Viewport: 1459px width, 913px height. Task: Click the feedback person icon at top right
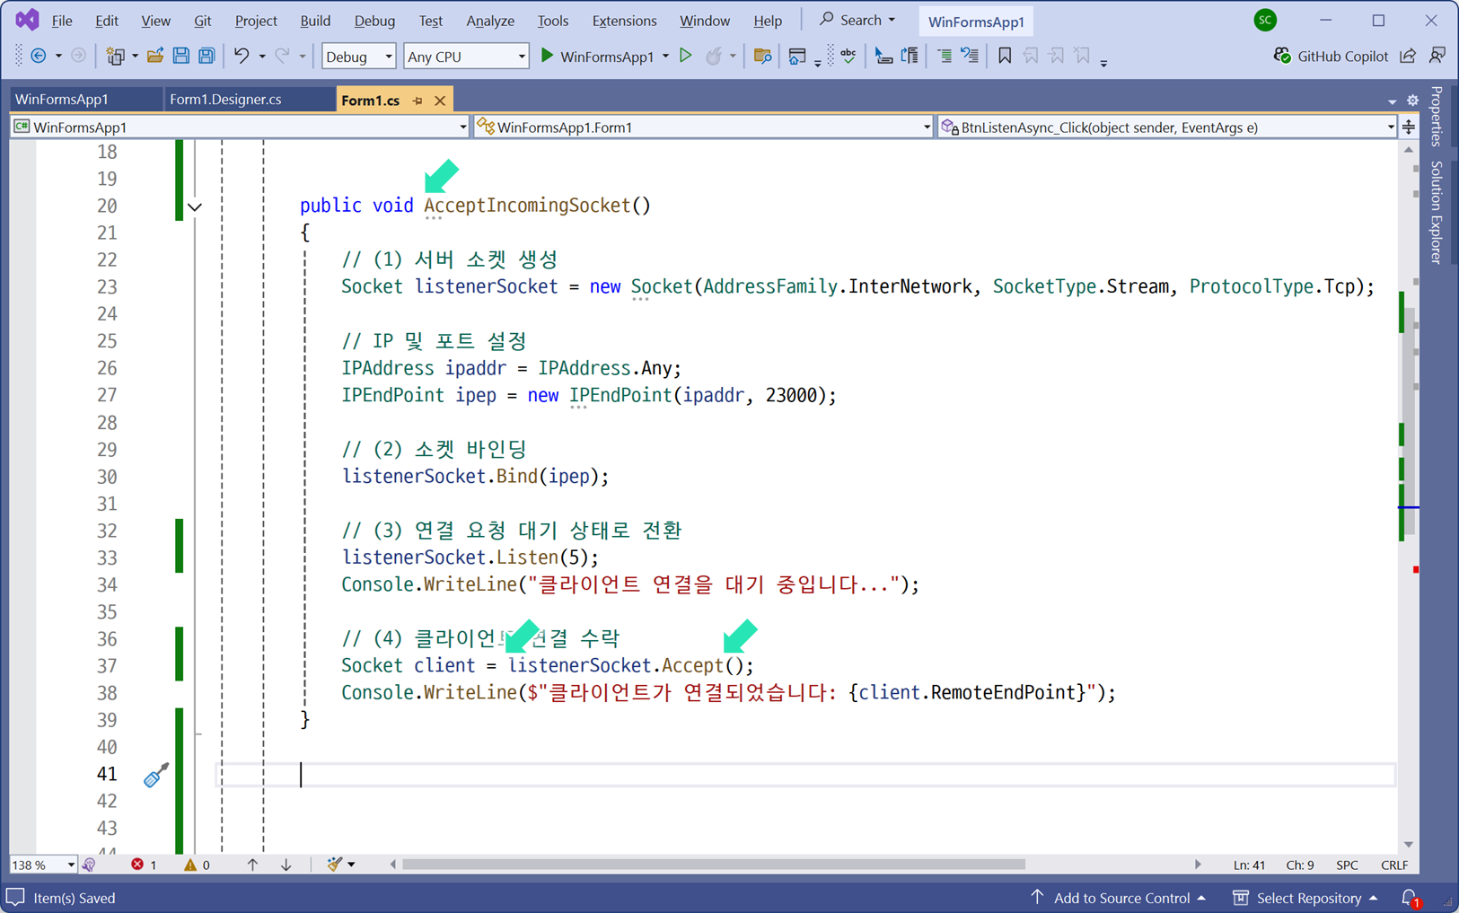tap(1437, 56)
